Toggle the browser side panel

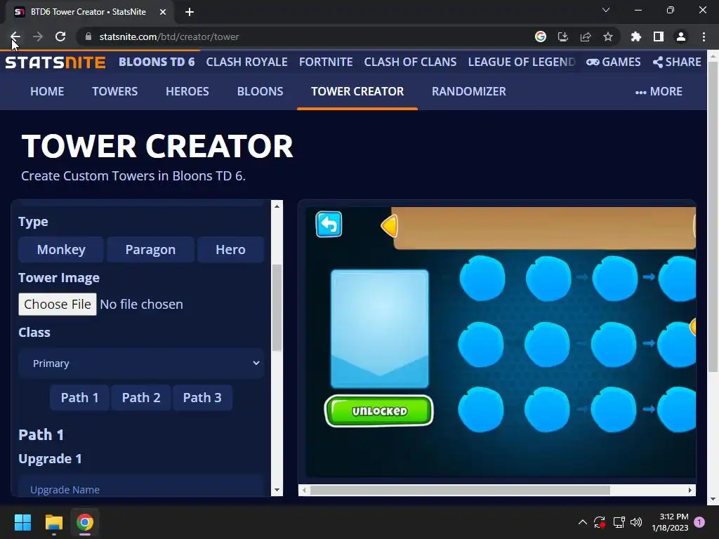coord(659,36)
